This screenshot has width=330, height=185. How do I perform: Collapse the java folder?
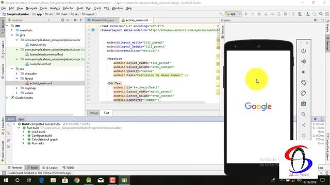pyautogui.click(x=12, y=35)
